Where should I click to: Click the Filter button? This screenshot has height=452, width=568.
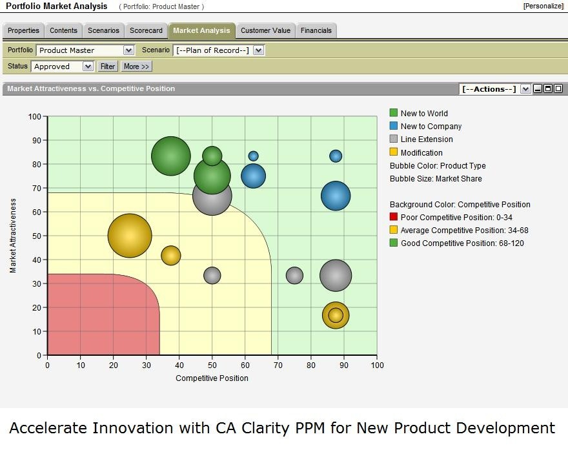coord(108,67)
